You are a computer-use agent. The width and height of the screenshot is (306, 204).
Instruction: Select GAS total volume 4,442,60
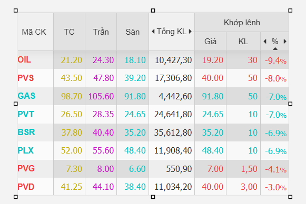tap(175, 96)
